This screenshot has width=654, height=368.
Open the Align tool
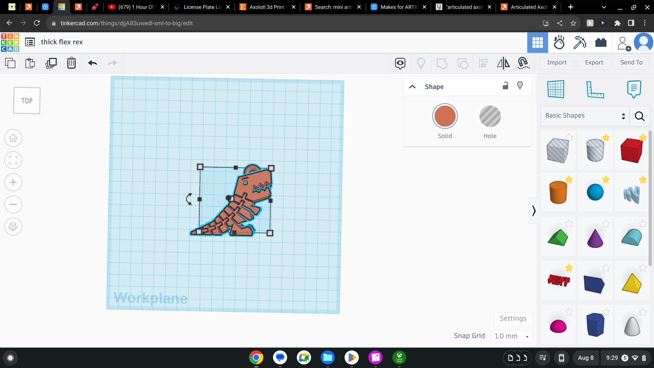[483, 63]
